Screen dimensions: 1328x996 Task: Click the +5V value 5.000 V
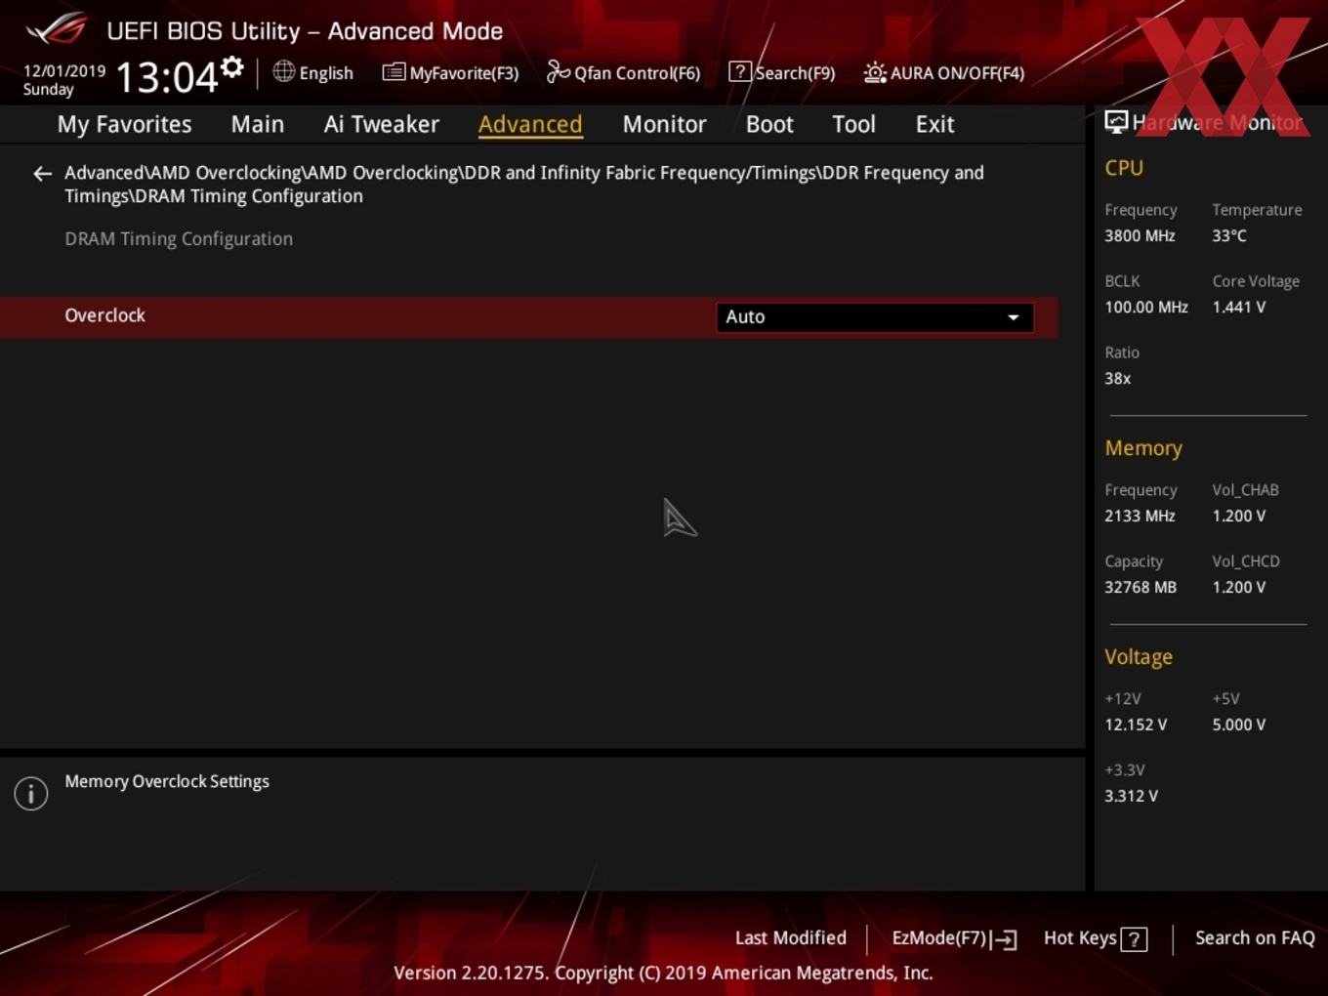[x=1239, y=725]
